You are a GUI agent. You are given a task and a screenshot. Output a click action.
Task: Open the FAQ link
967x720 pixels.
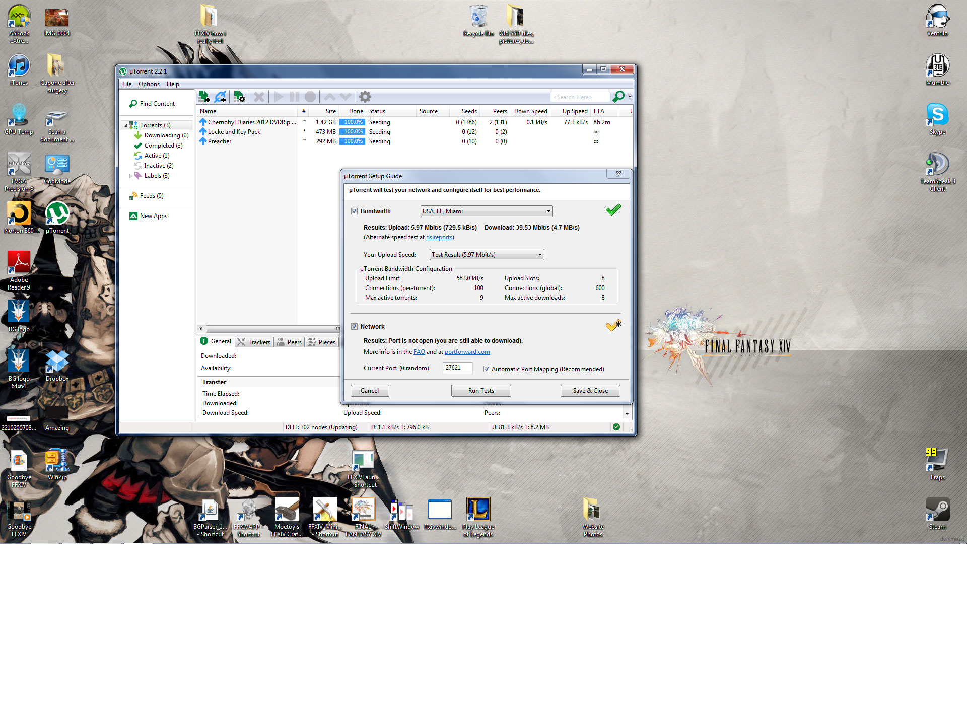click(419, 352)
